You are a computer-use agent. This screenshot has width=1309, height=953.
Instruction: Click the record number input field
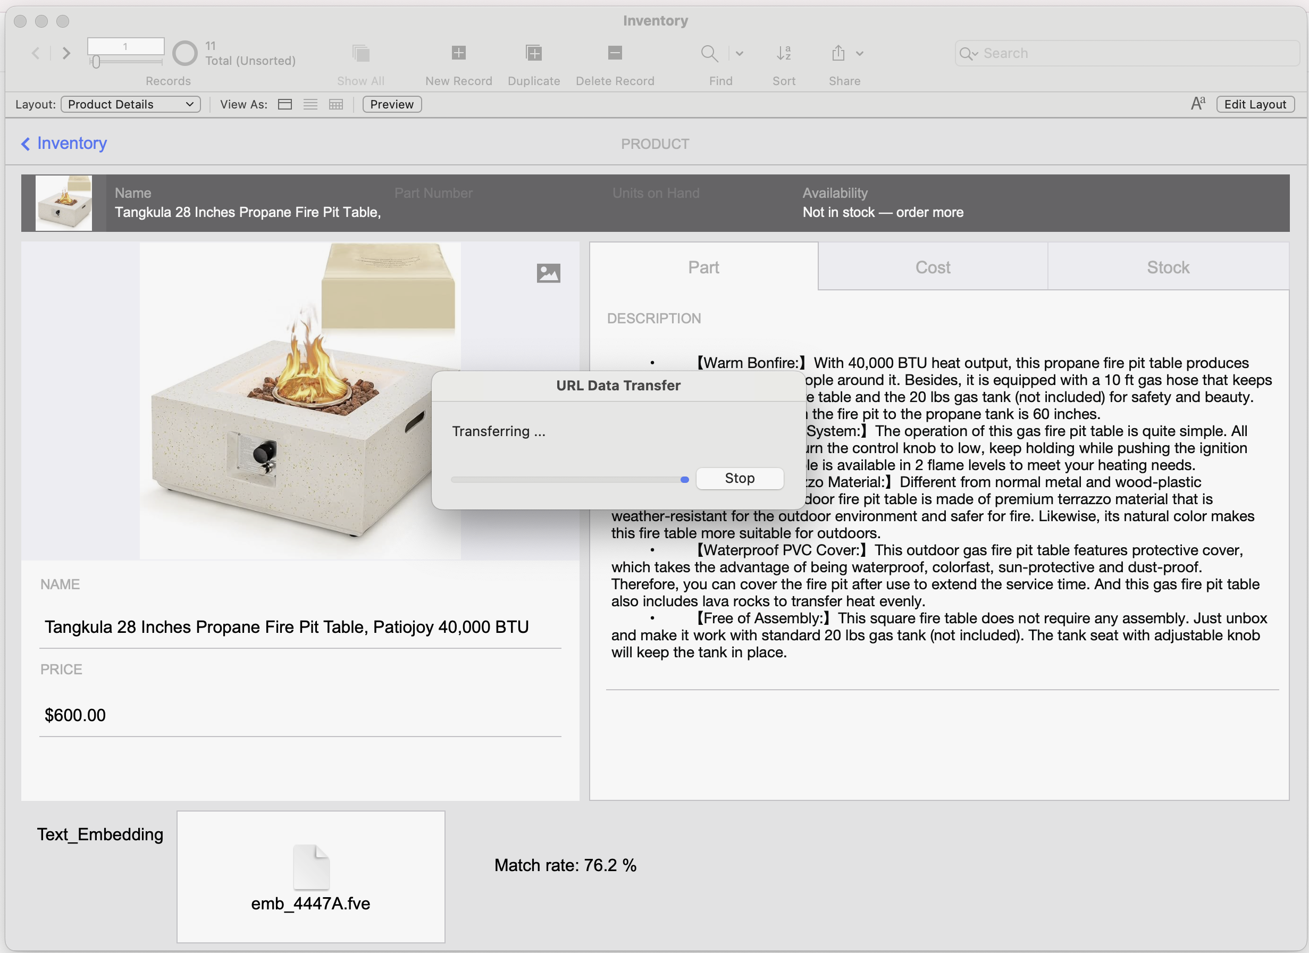[x=125, y=46]
